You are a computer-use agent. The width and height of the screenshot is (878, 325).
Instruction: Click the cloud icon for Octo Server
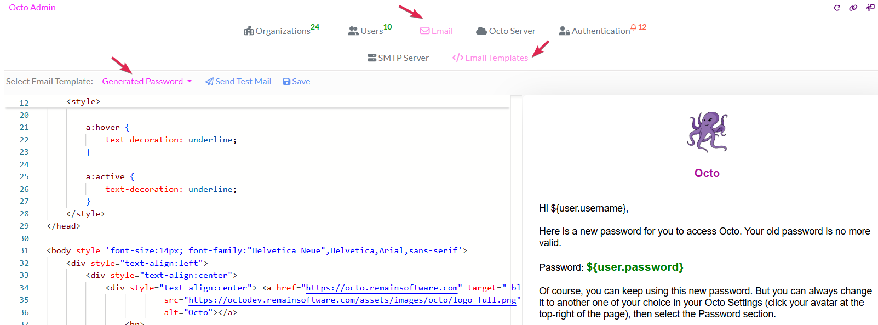coord(481,31)
